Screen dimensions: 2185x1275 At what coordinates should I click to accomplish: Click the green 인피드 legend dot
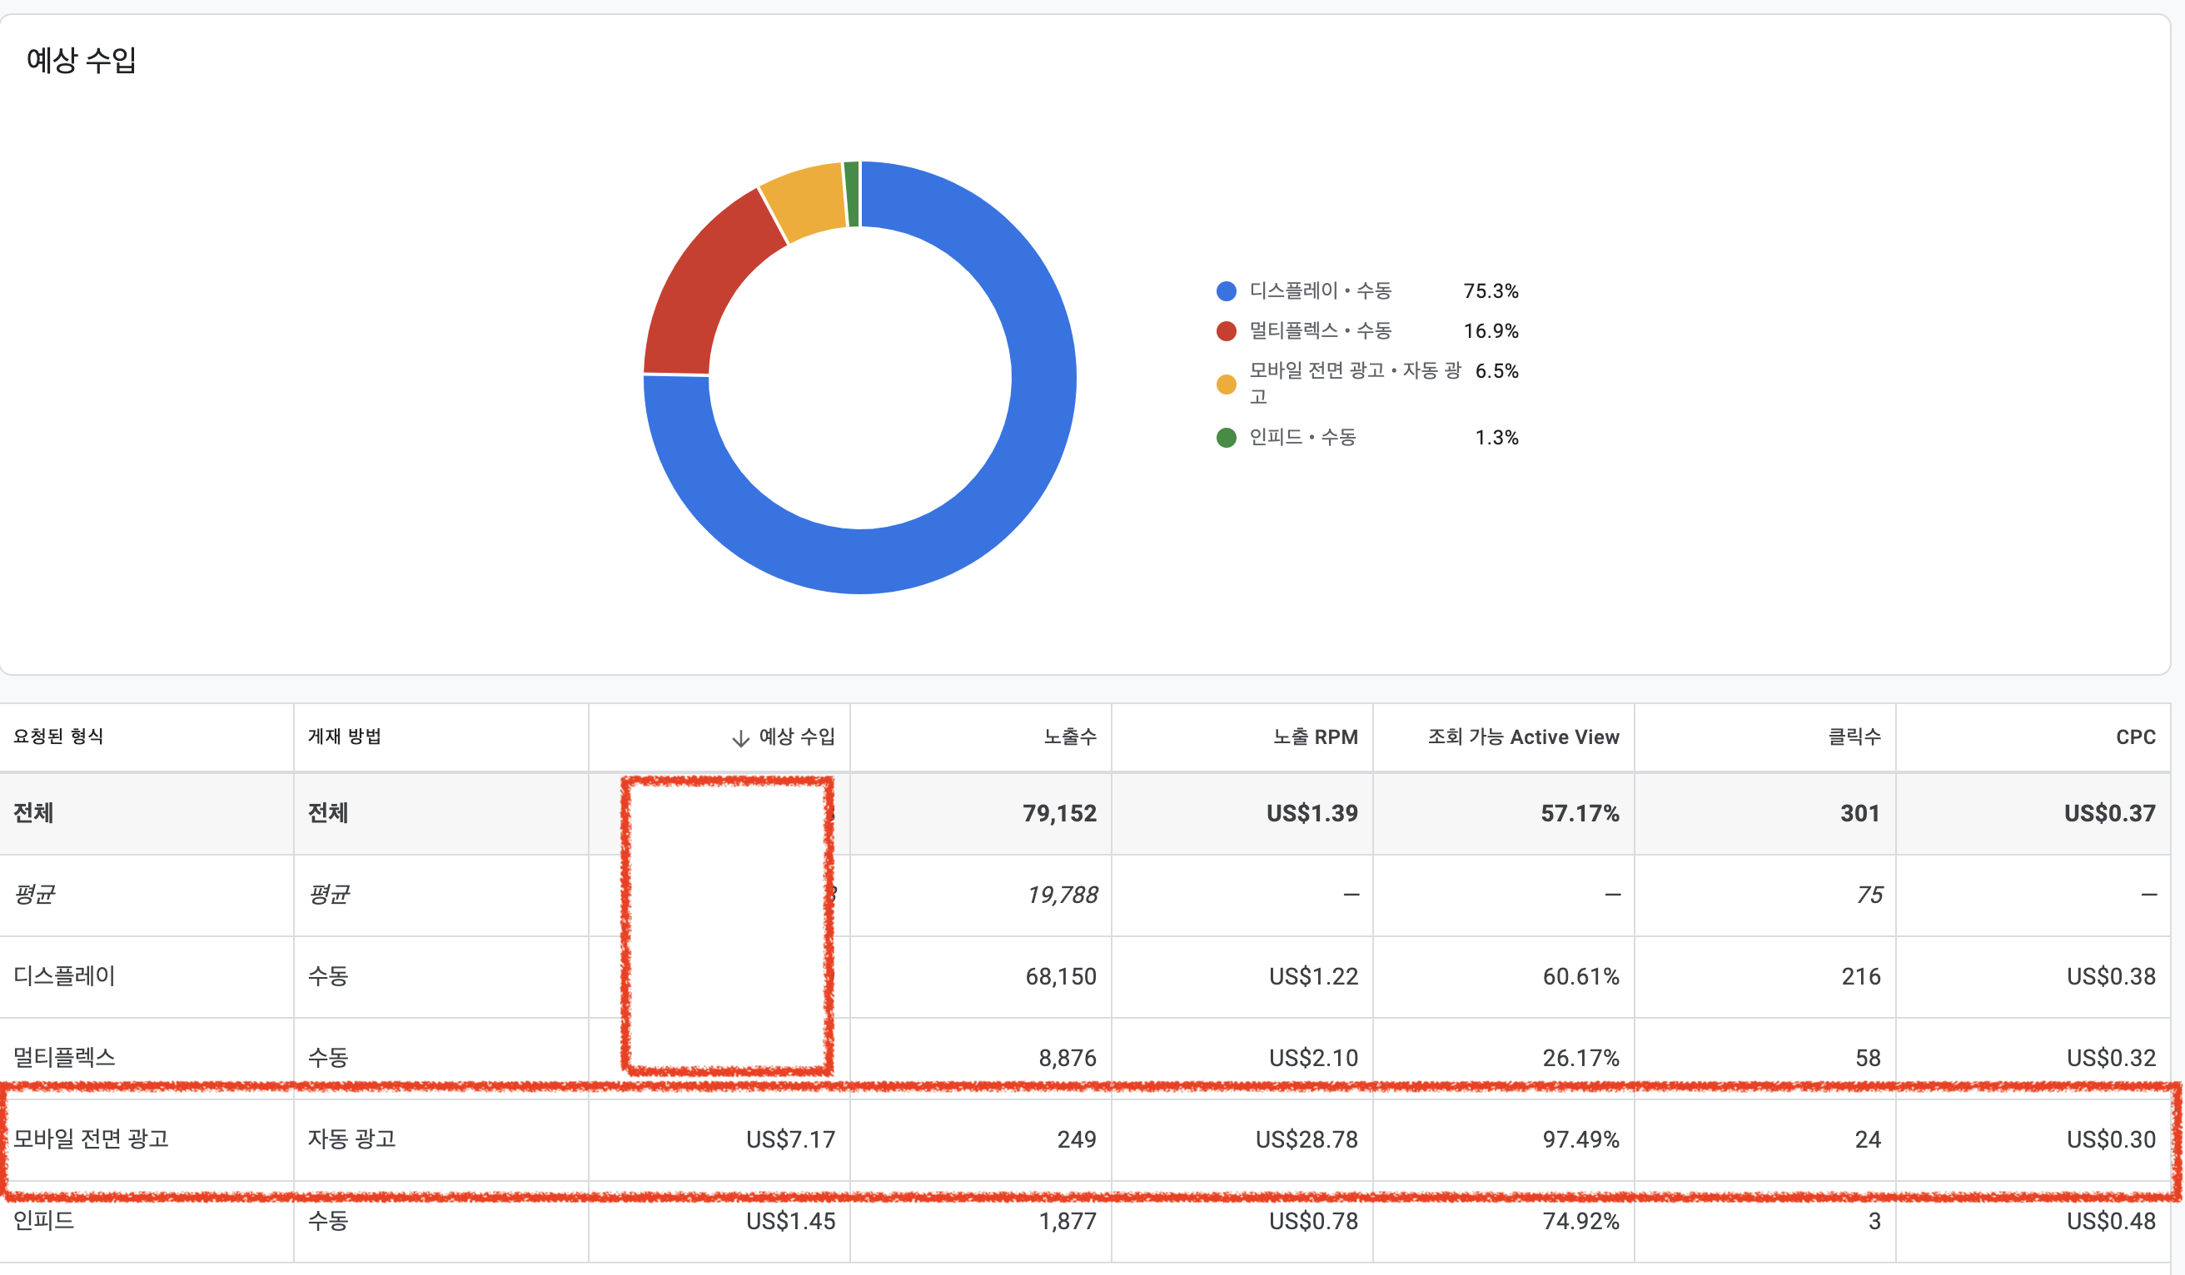[x=1226, y=438]
